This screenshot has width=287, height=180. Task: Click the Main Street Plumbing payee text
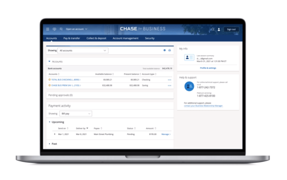(104, 134)
